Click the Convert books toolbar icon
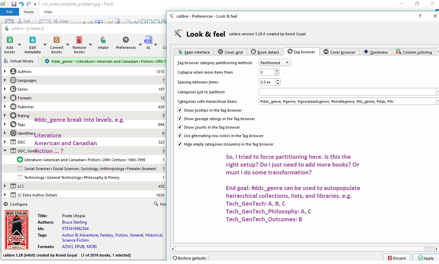The width and height of the screenshot is (439, 264). coord(57,40)
